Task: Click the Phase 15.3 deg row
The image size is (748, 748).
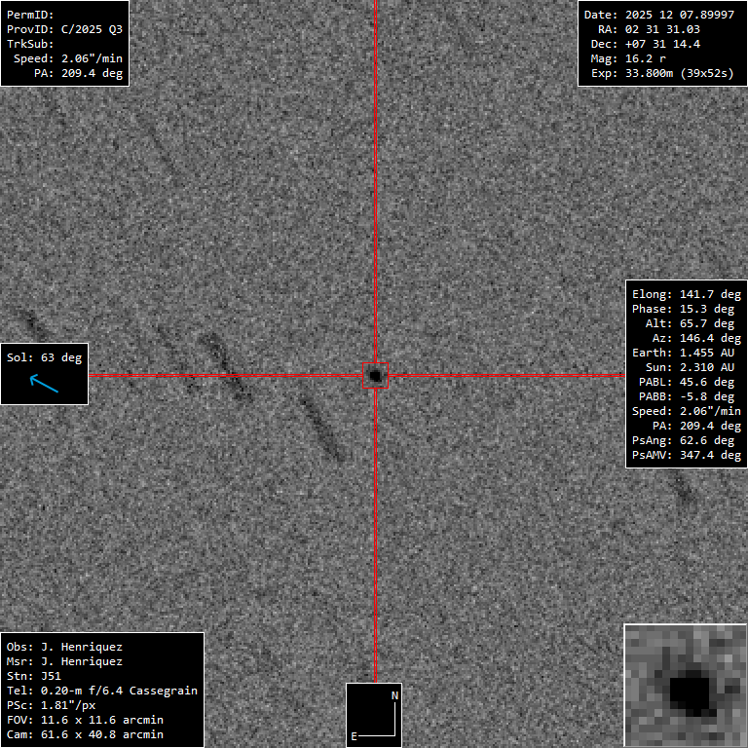Action: coord(684,309)
